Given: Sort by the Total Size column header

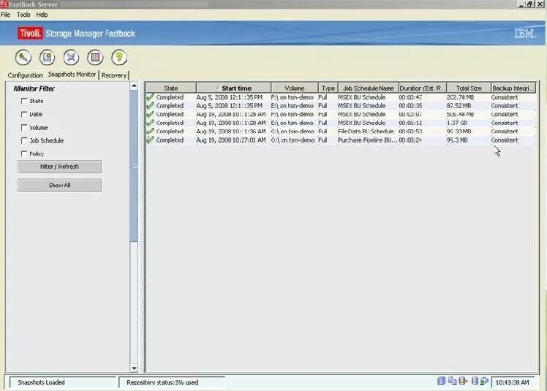Looking at the screenshot, I should click(469, 88).
